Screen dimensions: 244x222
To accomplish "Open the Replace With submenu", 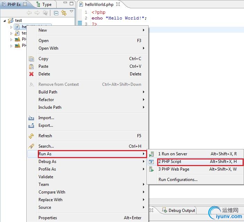I will 92,199.
